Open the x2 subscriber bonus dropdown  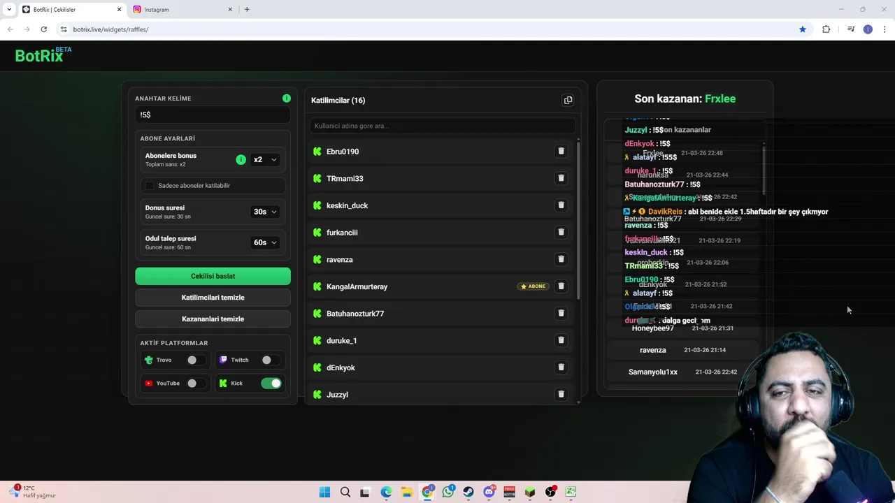(265, 160)
